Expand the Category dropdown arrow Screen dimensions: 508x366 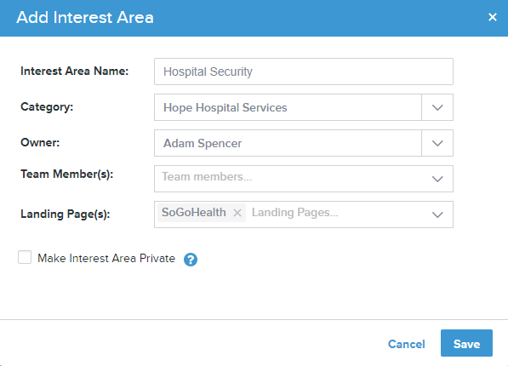pos(437,107)
